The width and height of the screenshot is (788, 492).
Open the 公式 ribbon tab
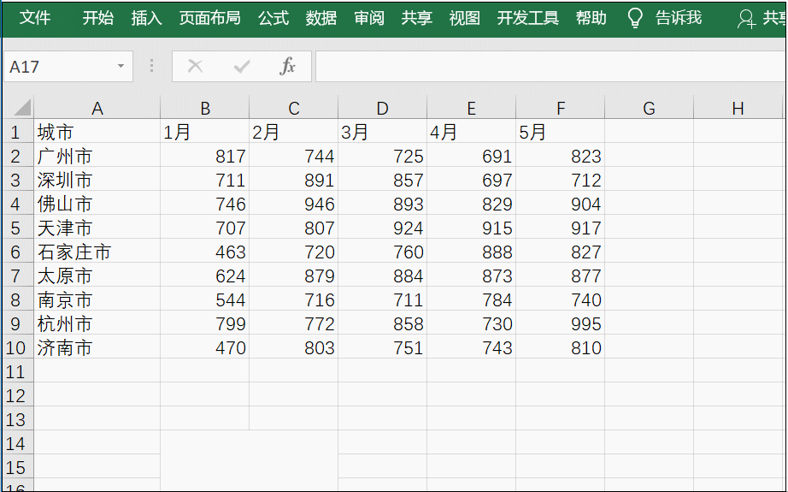tap(273, 18)
